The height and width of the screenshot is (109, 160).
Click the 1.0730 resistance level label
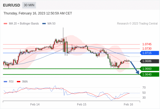[x=147, y=49]
